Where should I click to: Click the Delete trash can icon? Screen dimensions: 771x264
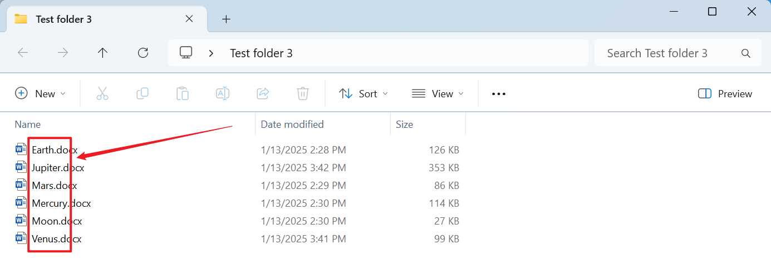(303, 93)
